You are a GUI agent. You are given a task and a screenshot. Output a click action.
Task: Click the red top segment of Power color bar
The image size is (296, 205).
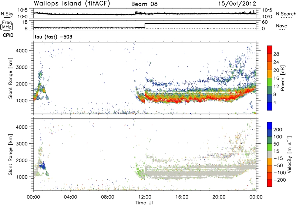pos(270,50)
